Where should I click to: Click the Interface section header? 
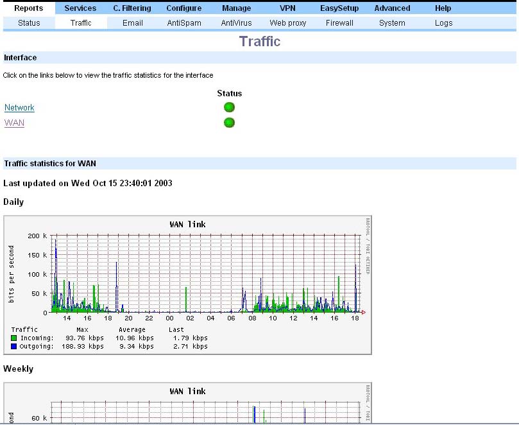click(x=259, y=58)
